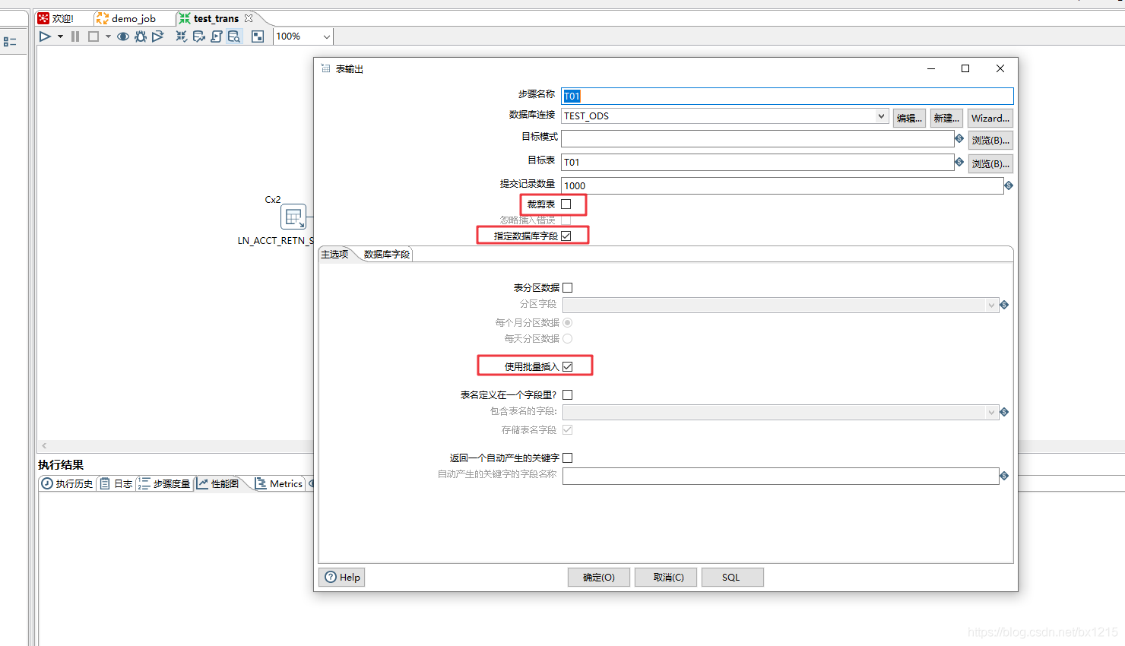Viewport: 1125px width, 646px height.
Task: Open the Metrics tab
Action: point(279,483)
